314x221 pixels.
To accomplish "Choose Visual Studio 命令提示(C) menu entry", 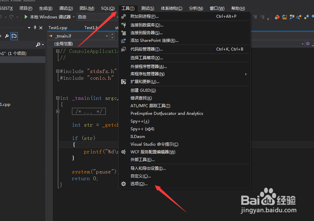I will [x=184, y=144].
